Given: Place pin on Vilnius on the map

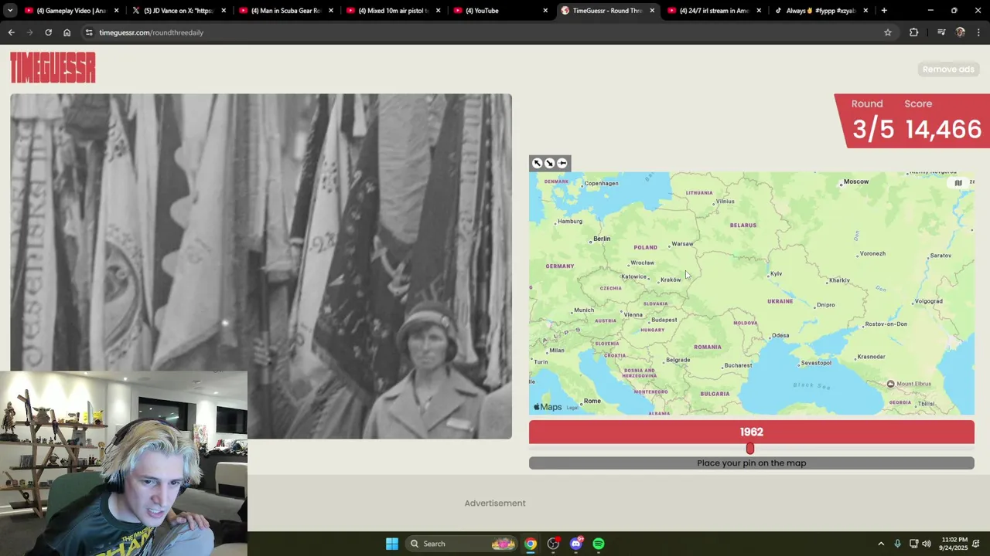Looking at the screenshot, I should pyautogui.click(x=725, y=202).
